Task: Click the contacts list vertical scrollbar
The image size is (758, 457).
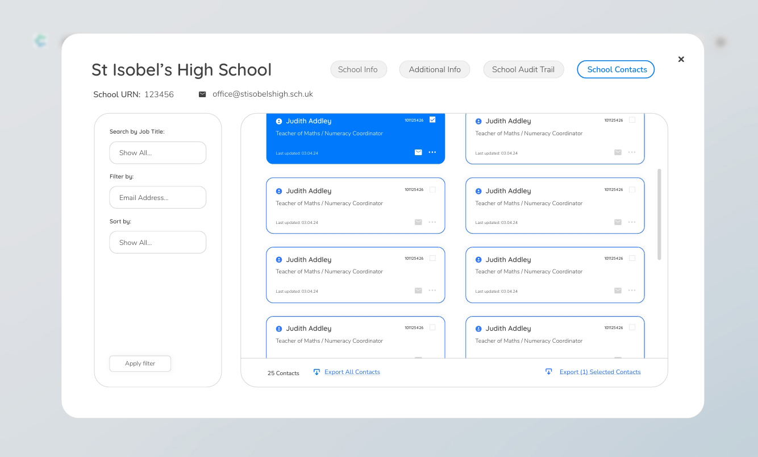Action: pyautogui.click(x=659, y=214)
